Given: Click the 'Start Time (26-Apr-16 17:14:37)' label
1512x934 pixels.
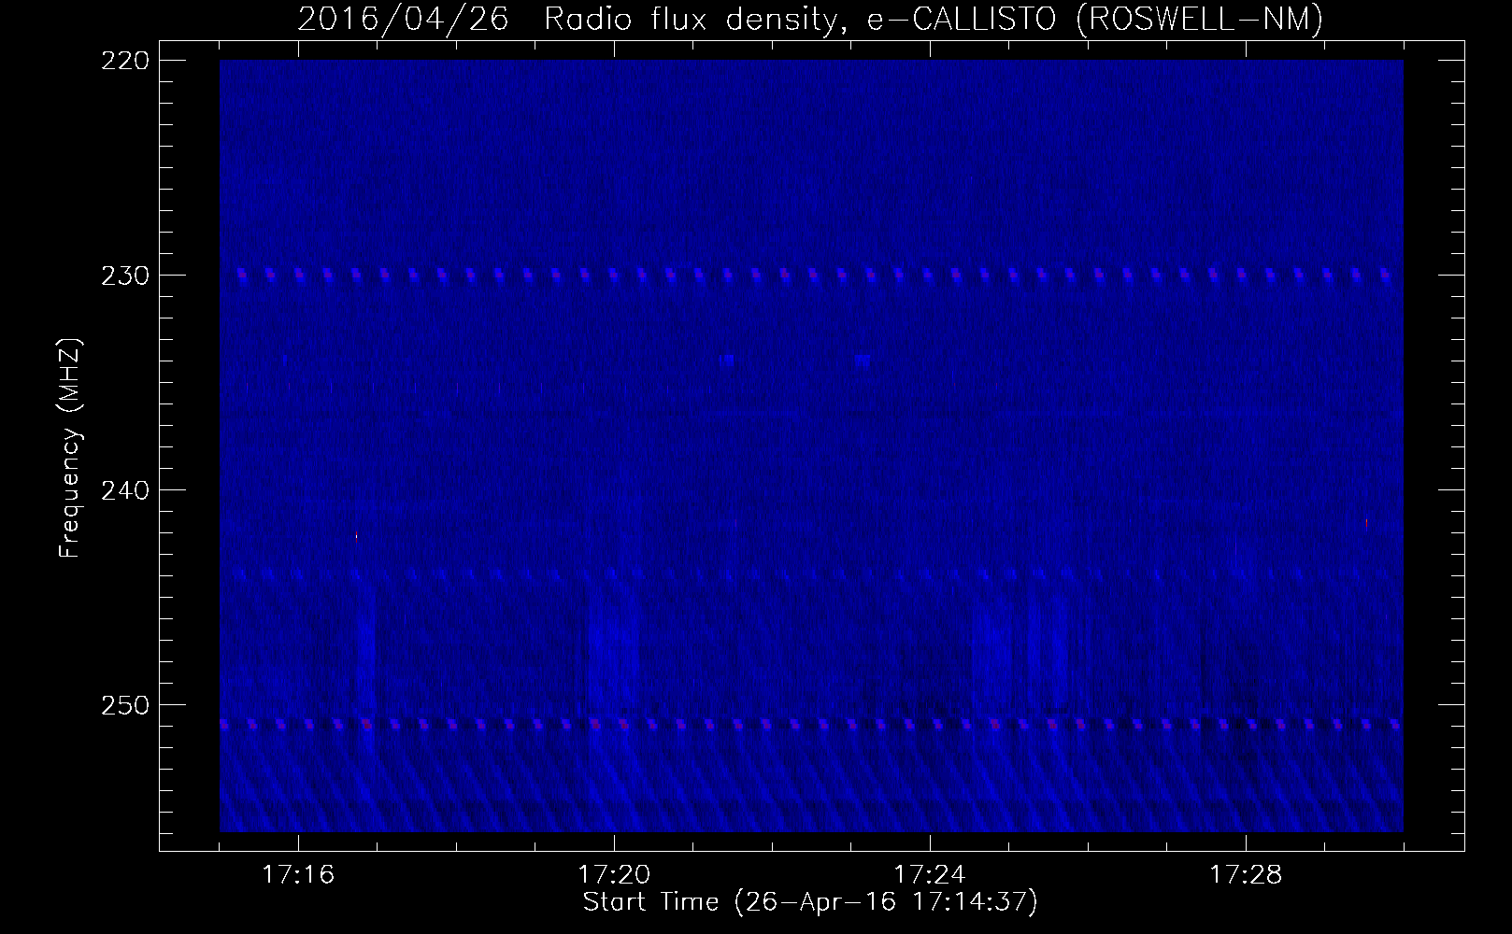Looking at the screenshot, I should 810,902.
